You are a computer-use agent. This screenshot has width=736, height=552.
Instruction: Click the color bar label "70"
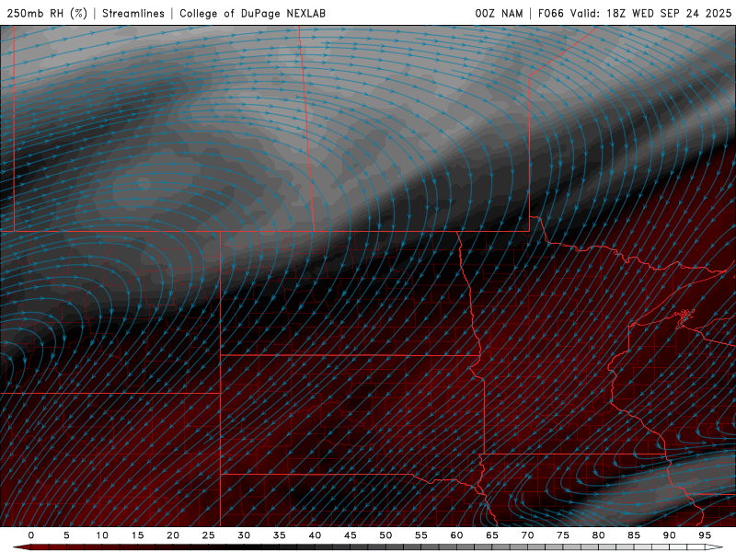point(527,535)
